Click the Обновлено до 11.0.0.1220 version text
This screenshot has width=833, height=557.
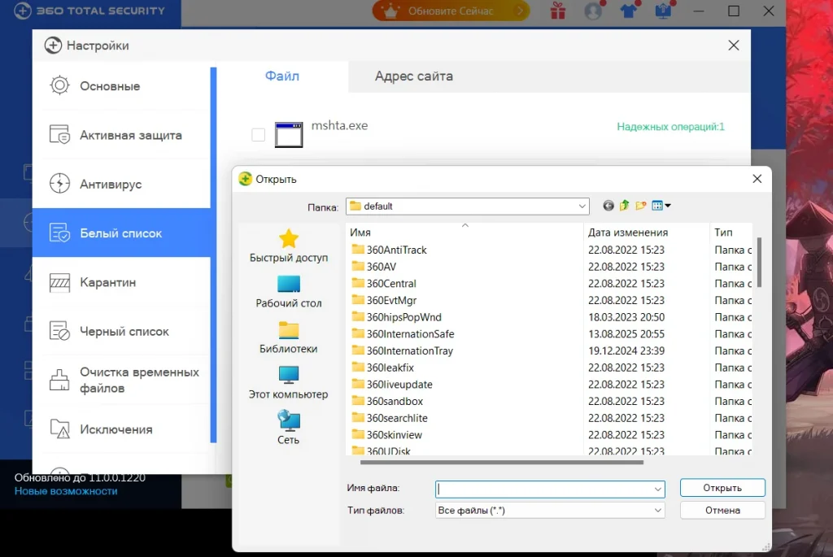click(80, 478)
